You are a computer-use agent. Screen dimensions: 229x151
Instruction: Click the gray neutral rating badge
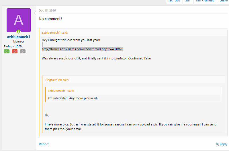point(23,51)
